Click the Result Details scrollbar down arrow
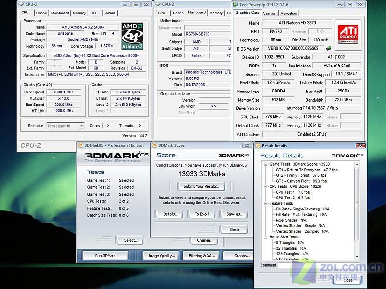Image resolution: width=386 pixels, height=289 pixels. pyautogui.click(x=357, y=257)
